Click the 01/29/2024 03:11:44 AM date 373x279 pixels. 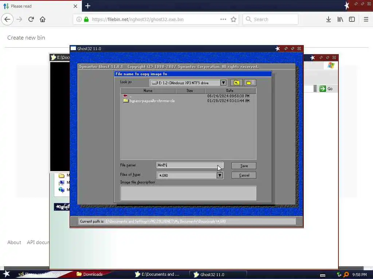pos(228,101)
